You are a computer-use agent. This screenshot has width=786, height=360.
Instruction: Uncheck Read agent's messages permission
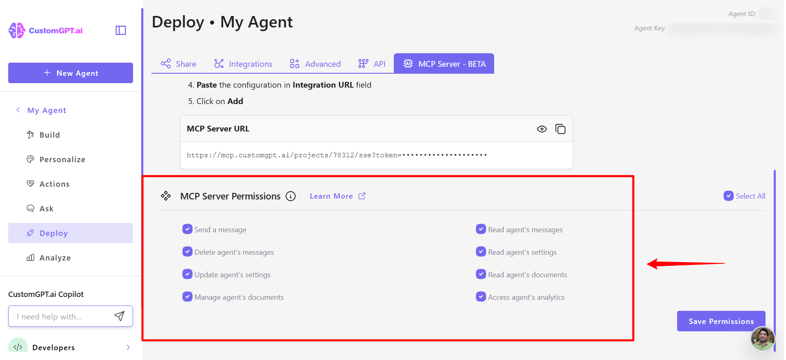481,229
